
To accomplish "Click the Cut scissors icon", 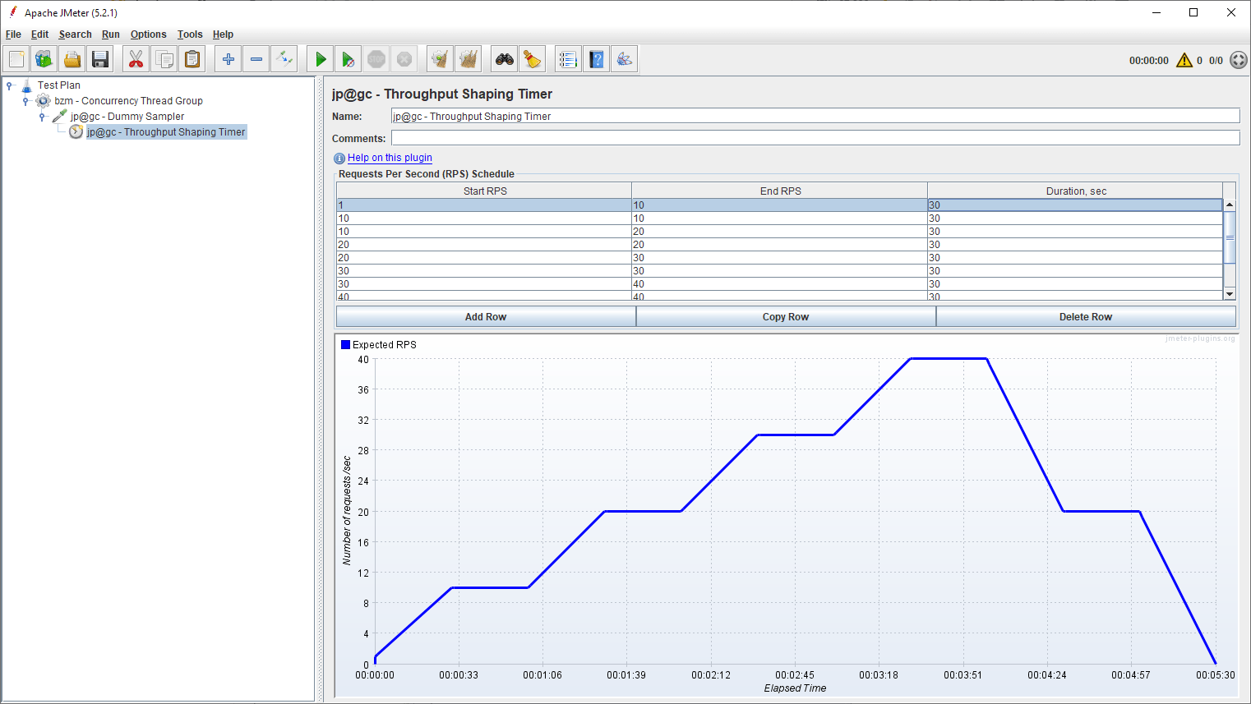I will tap(136, 59).
